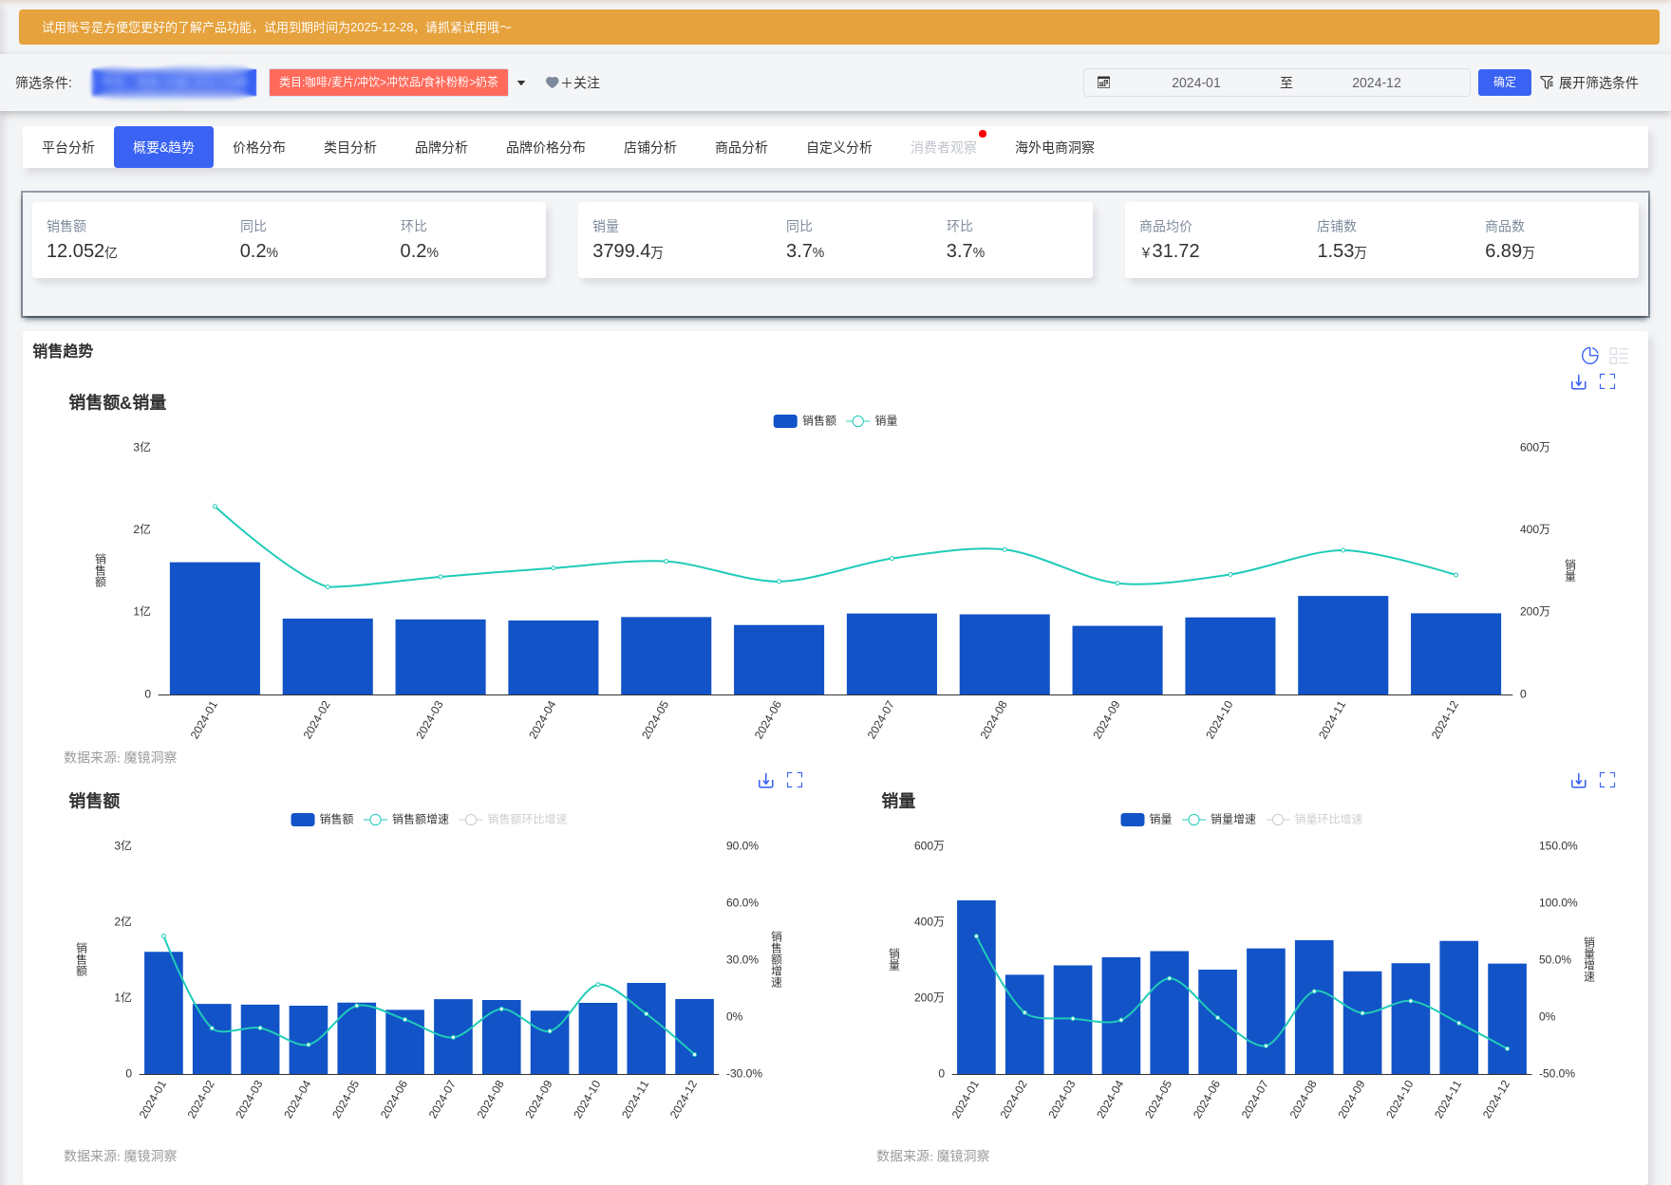Open the 消费者观察 tab
Viewport: 1671px width, 1185px height.
pyautogui.click(x=944, y=147)
